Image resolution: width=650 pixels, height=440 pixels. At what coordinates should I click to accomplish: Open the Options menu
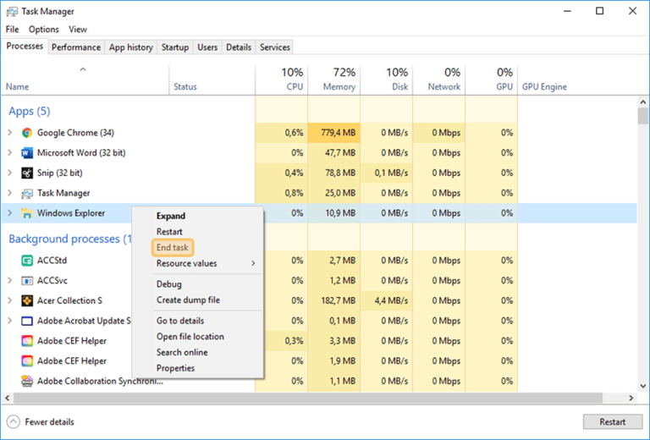(x=43, y=30)
